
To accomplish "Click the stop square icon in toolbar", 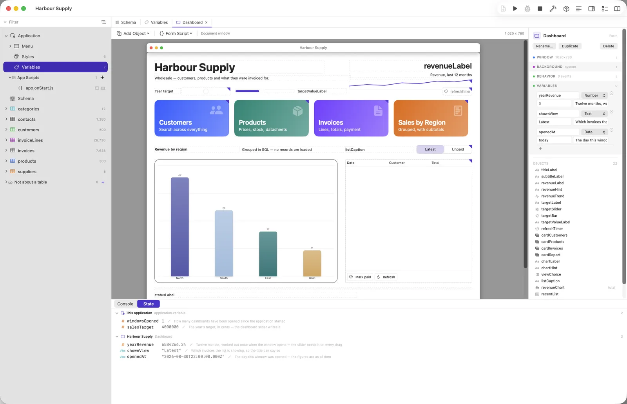I will 540,9.
